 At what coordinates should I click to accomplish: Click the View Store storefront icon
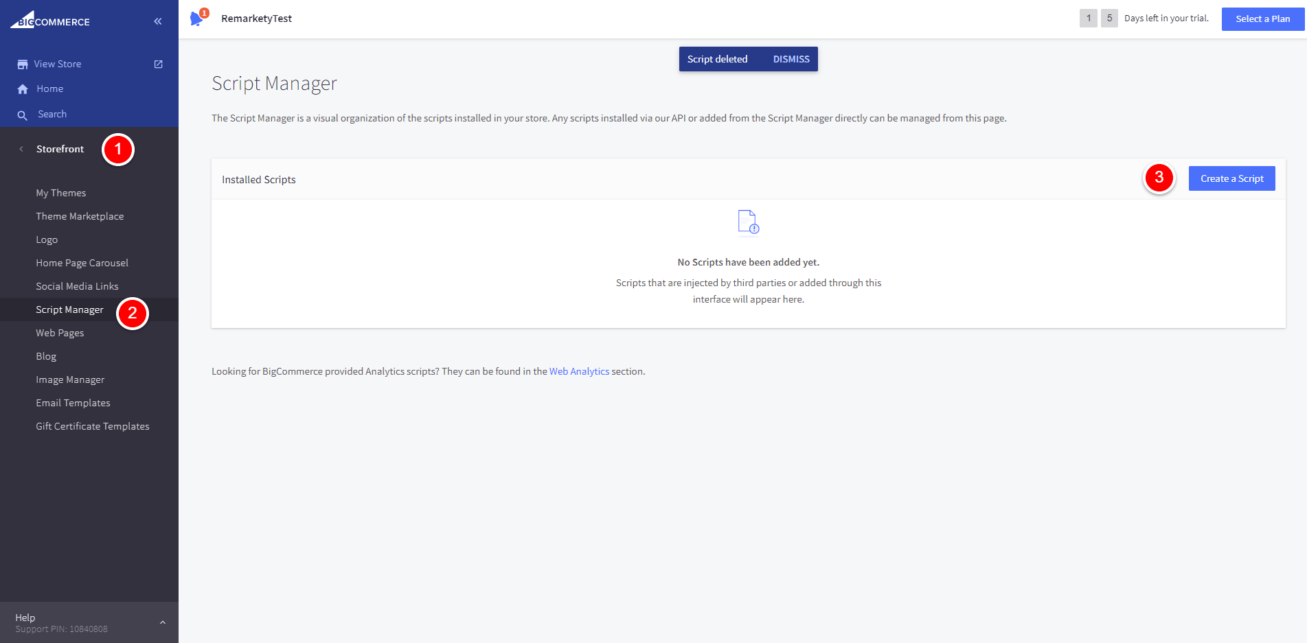coord(23,65)
